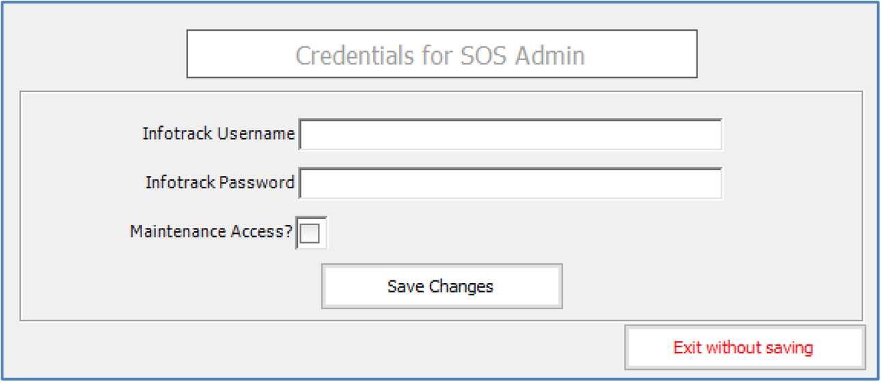Click the Infotrack Username label
881x382 pixels.
[x=218, y=134]
